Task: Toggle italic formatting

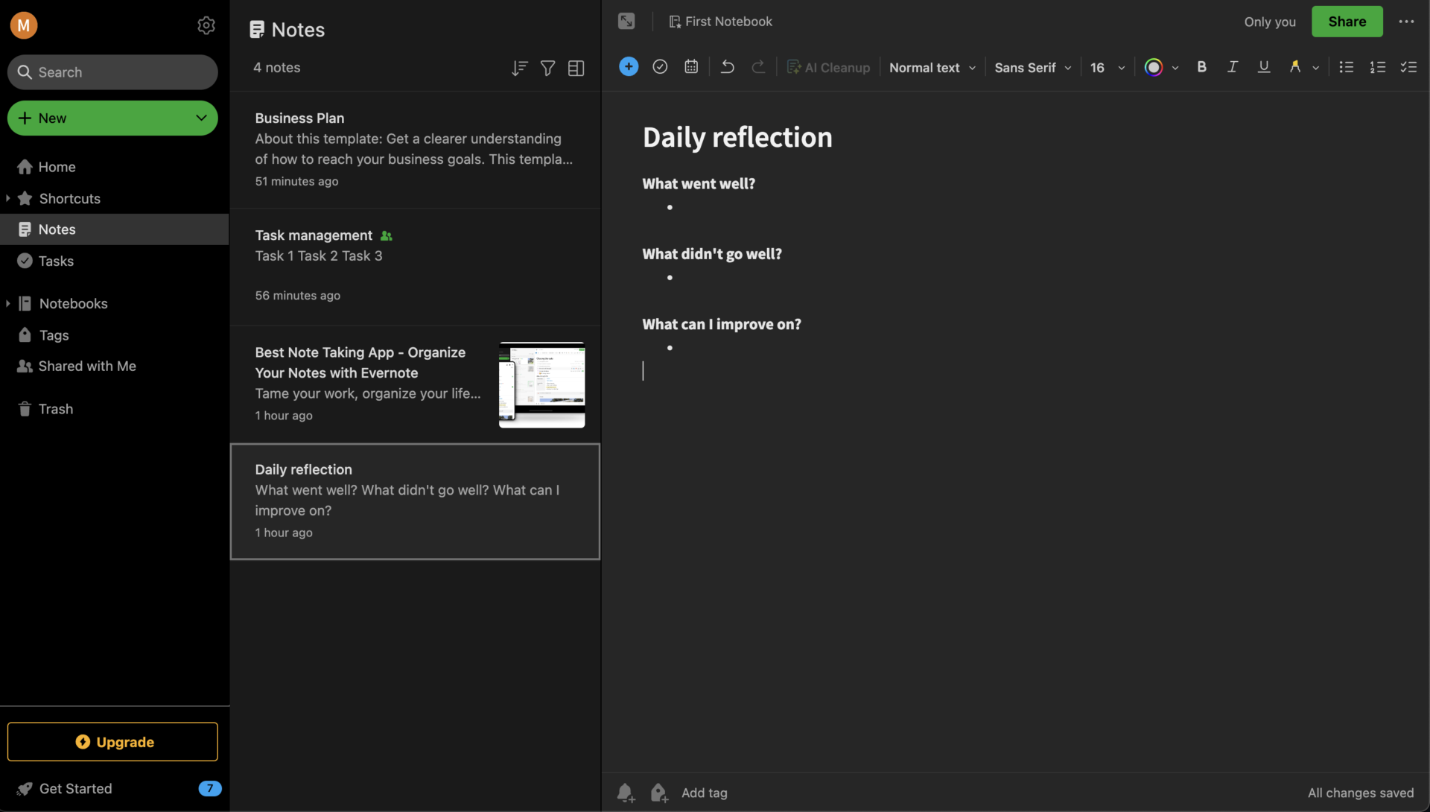Action: [x=1232, y=67]
